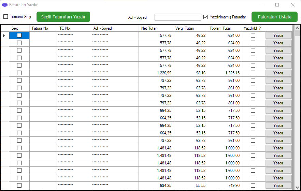Screen dimensions: 301x191
Task: Select the 1.325,15 total cell
Action: click(224, 73)
